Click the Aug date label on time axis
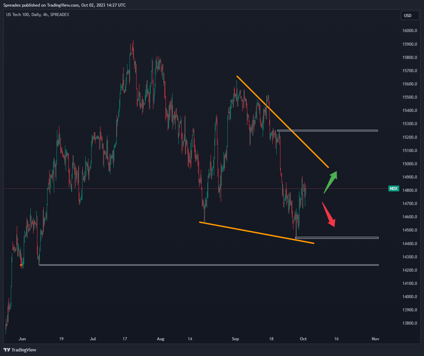The height and width of the screenshot is (356, 424). pos(161,339)
